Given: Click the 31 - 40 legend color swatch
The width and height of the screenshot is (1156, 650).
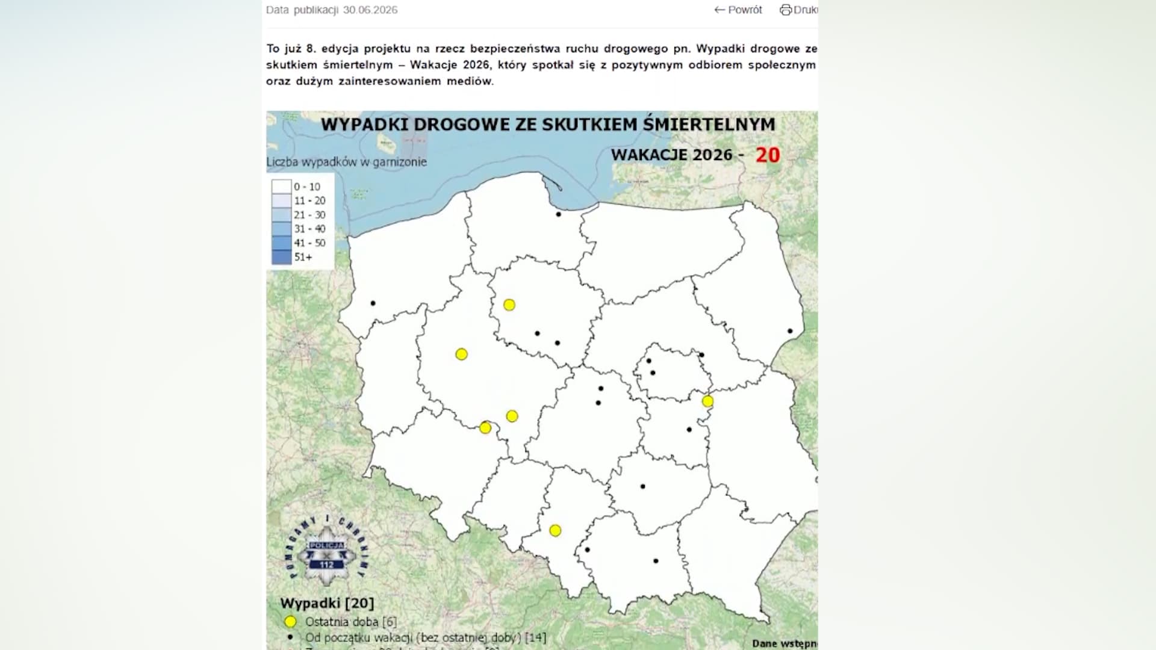Looking at the screenshot, I should click(x=281, y=229).
